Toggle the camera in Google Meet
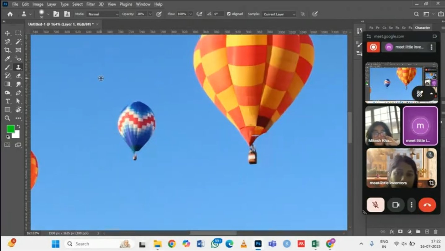The height and width of the screenshot is (251, 445). click(396, 205)
